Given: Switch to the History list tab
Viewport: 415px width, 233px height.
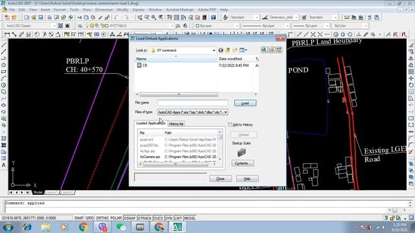Looking at the screenshot, I should [x=176, y=124].
